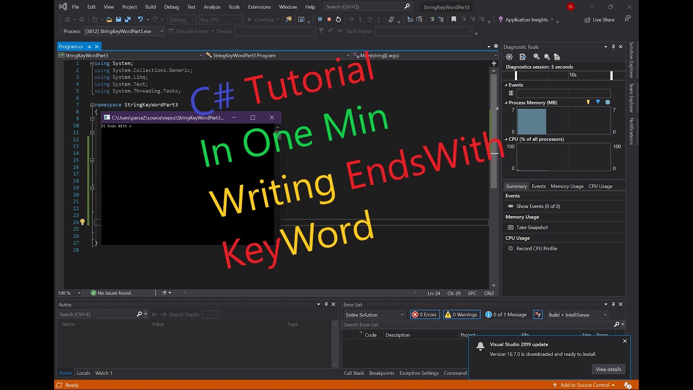
Task: Click the Search (Ctrl+Q) box
Action: click(x=369, y=6)
